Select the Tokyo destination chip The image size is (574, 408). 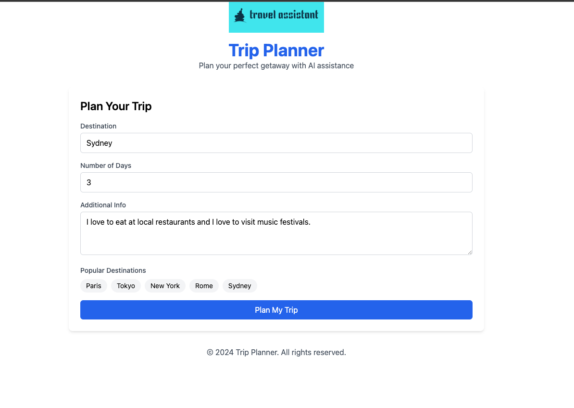[126, 286]
